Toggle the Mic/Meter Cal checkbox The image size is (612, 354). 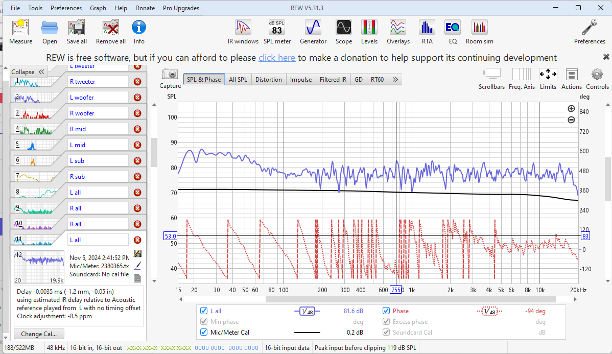(204, 332)
